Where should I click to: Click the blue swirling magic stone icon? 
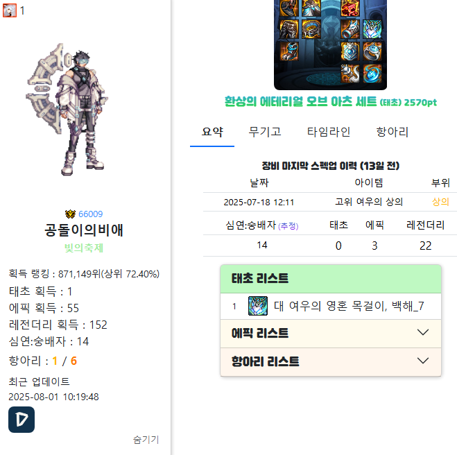coord(372,74)
